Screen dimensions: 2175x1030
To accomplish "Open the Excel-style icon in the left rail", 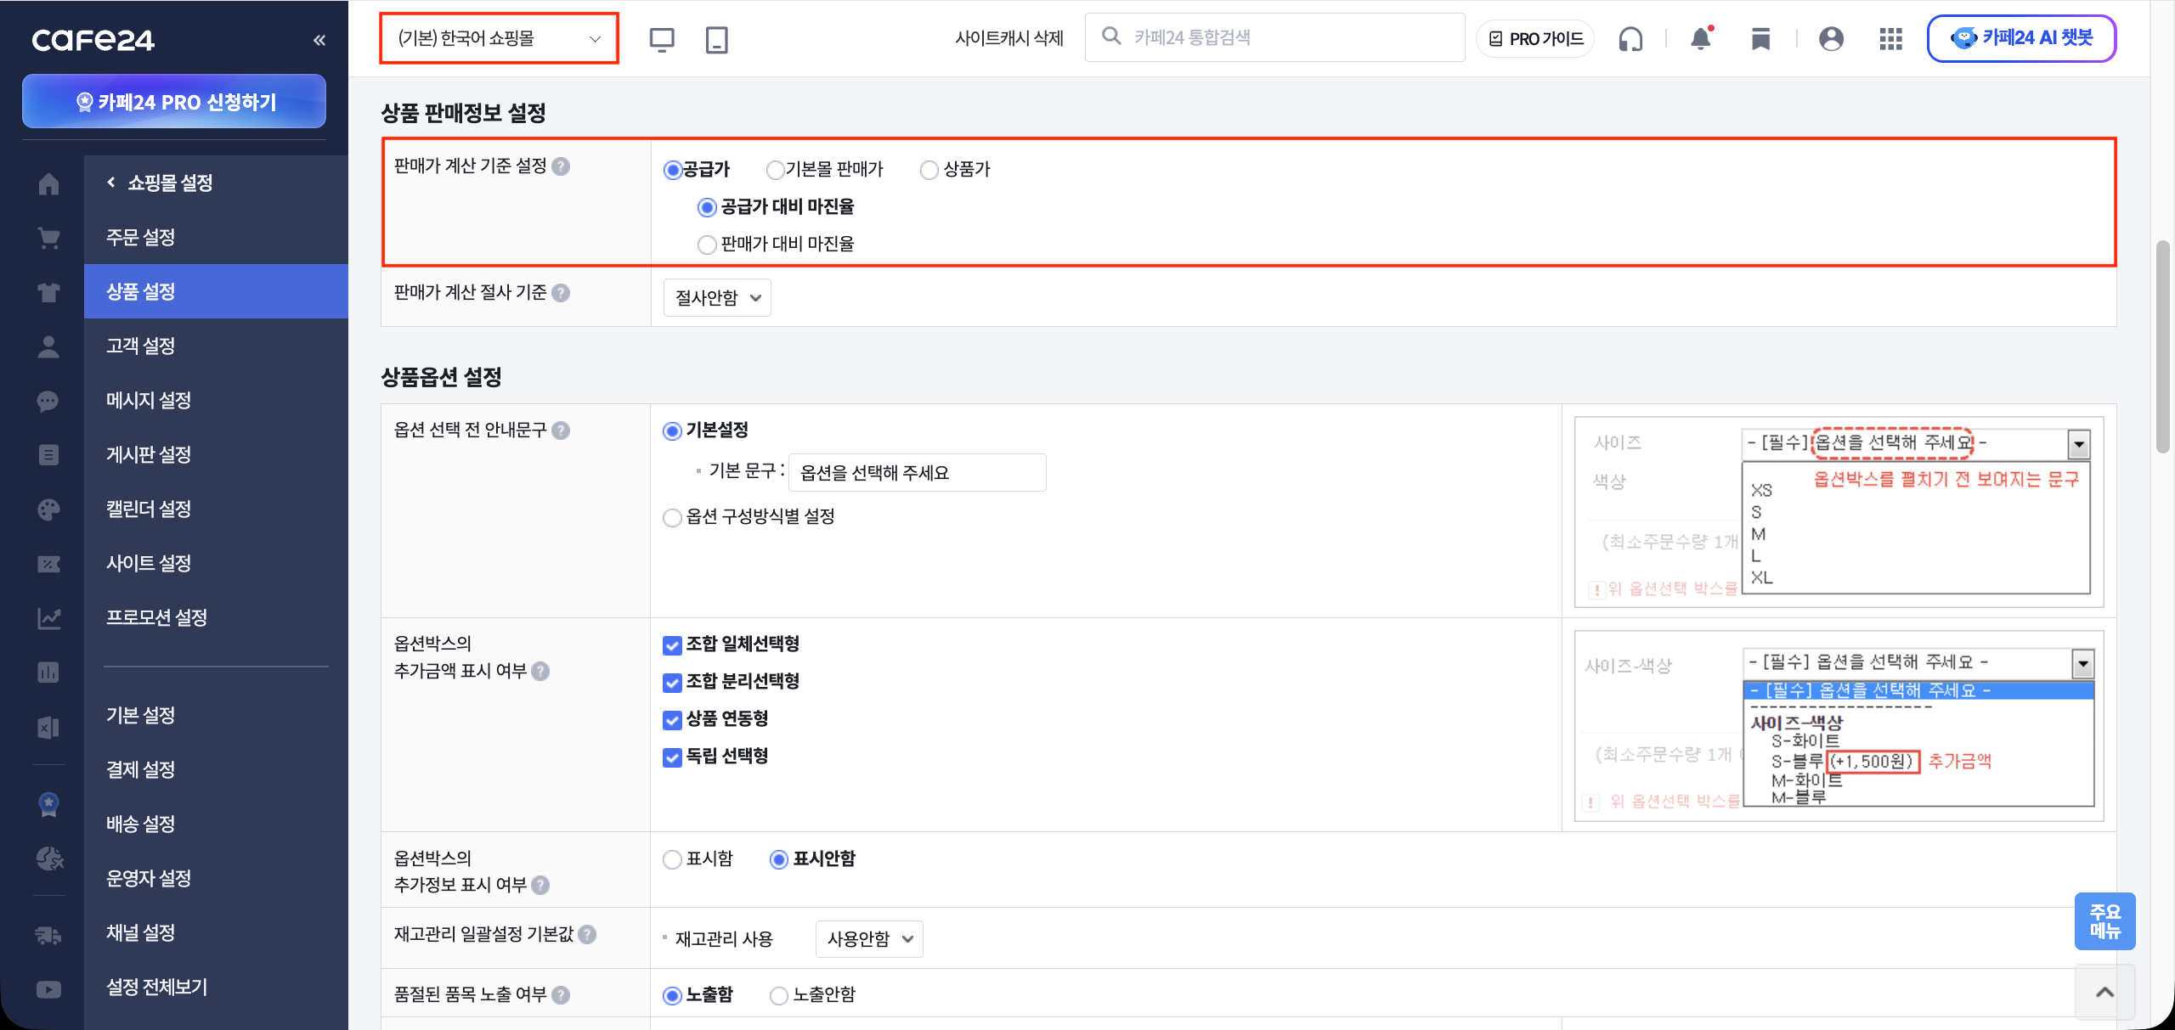I will click(x=48, y=727).
